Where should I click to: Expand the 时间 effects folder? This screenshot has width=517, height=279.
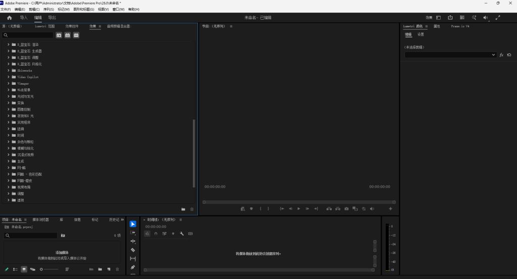9,135
